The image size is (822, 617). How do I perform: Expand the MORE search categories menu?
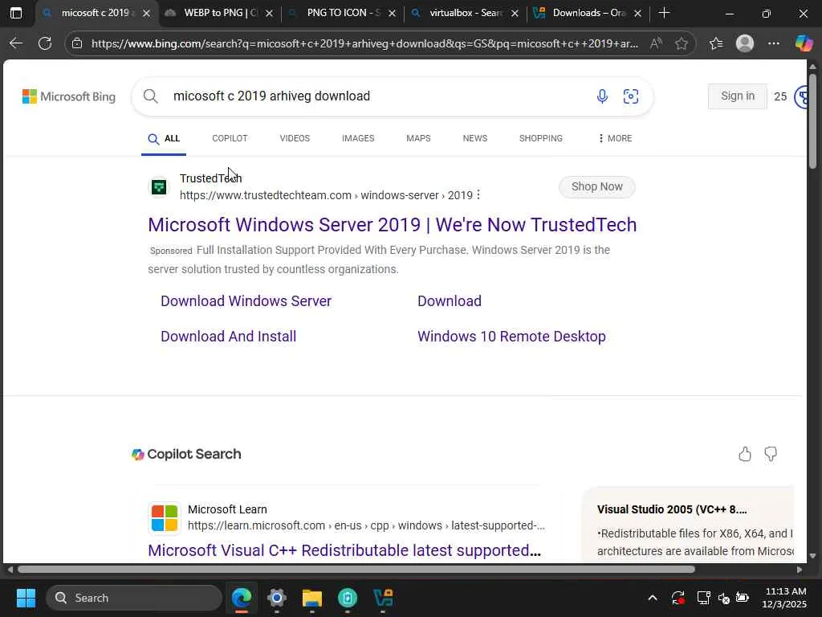[x=615, y=138]
